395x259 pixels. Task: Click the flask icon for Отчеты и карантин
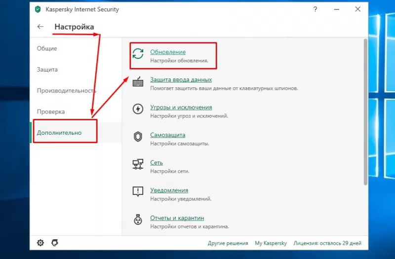click(138, 219)
